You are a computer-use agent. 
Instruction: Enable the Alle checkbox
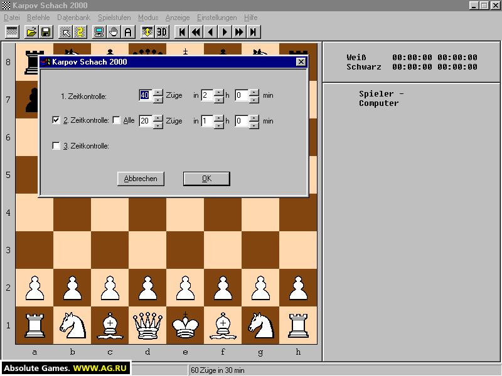(117, 120)
